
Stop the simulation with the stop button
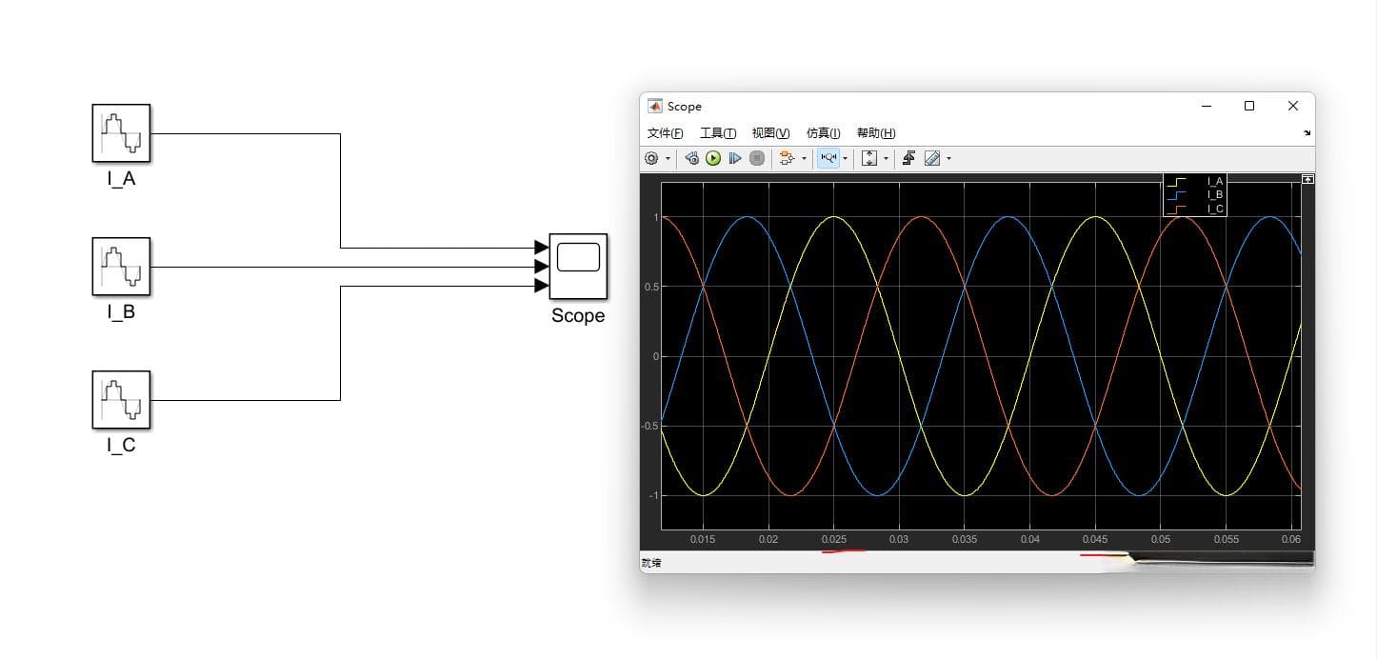[x=757, y=158]
